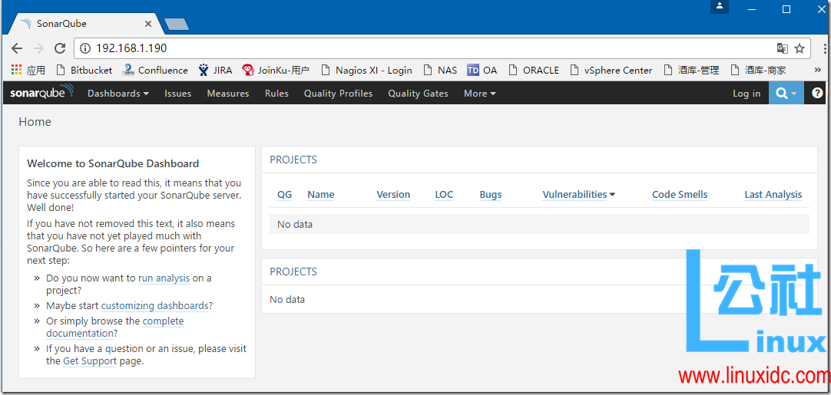
Task: Open the Nagios XI - Login bookmark
Action: pyautogui.click(x=367, y=70)
